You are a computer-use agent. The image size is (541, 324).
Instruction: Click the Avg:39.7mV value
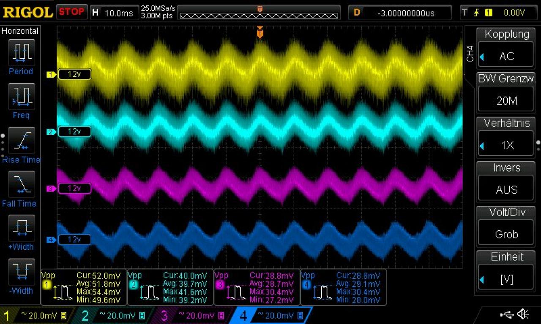(x=185, y=284)
